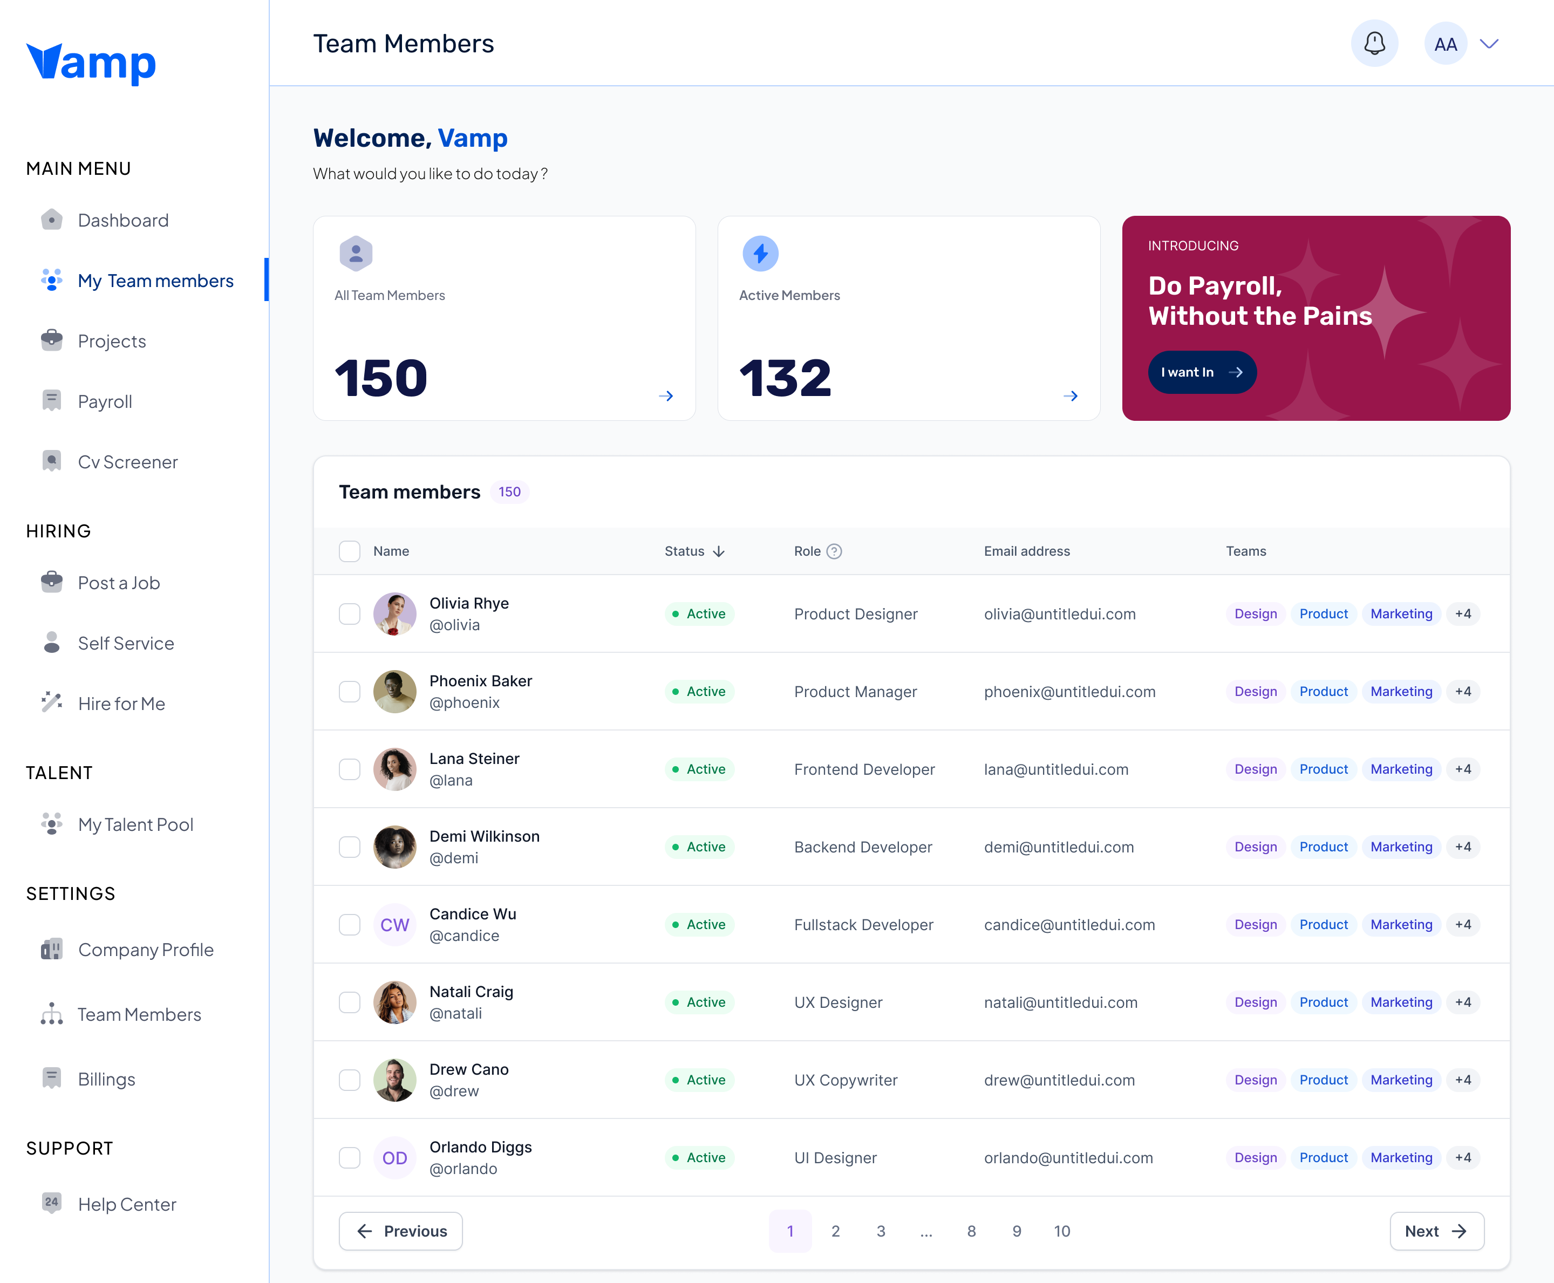
Task: Go to page 8
Action: [971, 1231]
